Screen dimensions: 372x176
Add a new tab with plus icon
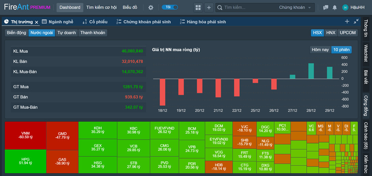[x=347, y=22]
